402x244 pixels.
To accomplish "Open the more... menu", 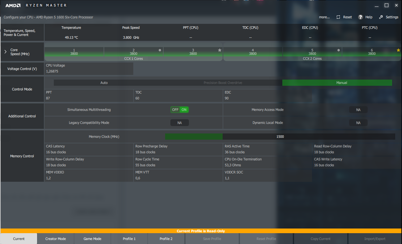I will [324, 17].
